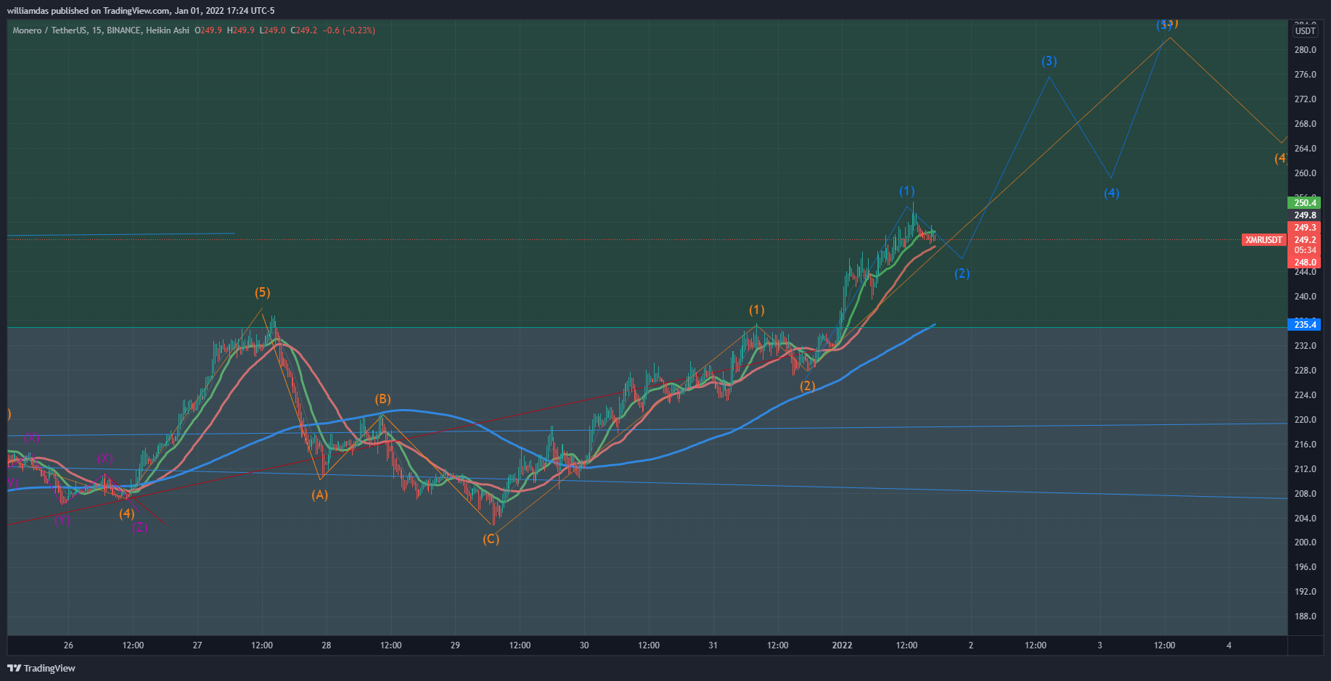Click the open value O249.9
1331x681 pixels.
[x=208, y=30]
